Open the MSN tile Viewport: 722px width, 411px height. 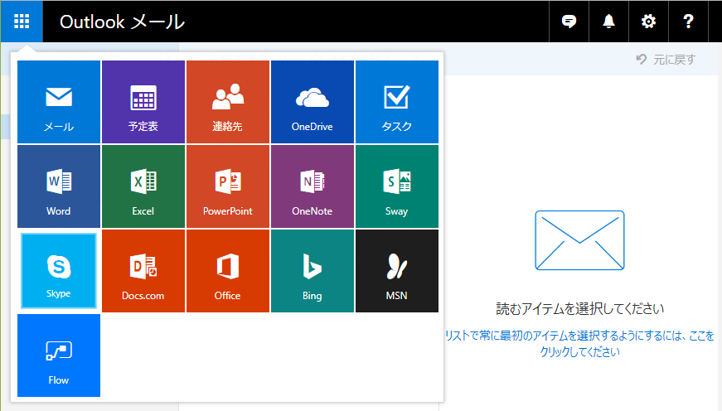[397, 271]
